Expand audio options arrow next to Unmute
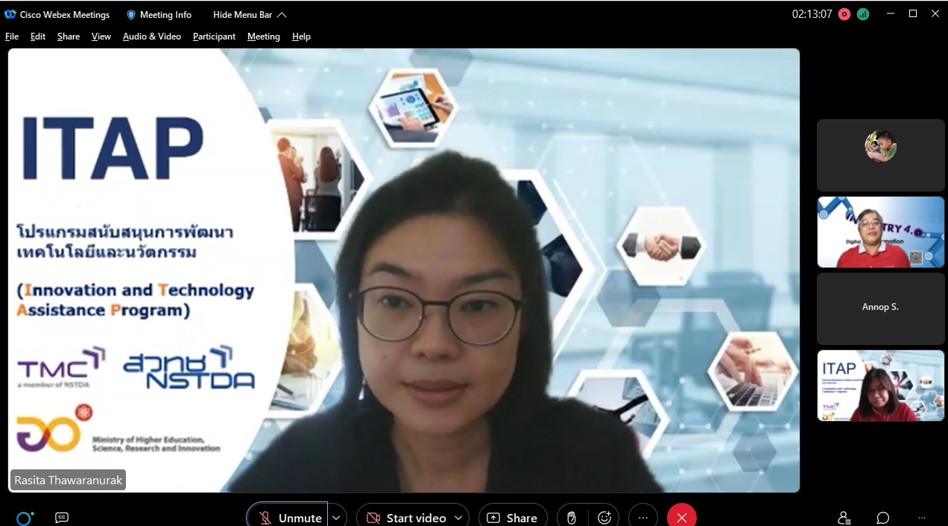The width and height of the screenshot is (948, 526). [x=337, y=517]
